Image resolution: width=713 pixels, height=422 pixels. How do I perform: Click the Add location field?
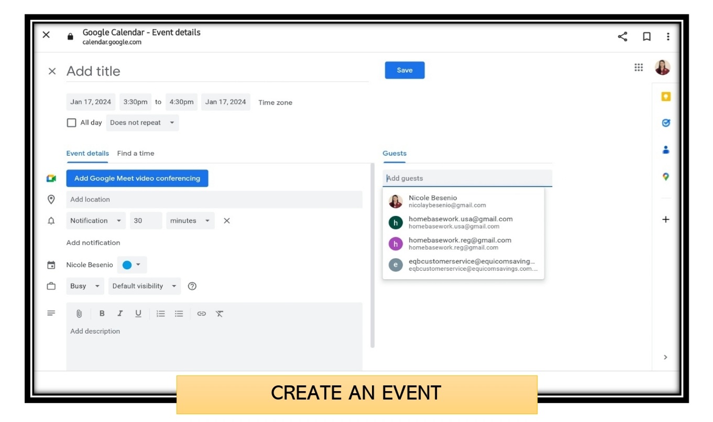click(214, 199)
